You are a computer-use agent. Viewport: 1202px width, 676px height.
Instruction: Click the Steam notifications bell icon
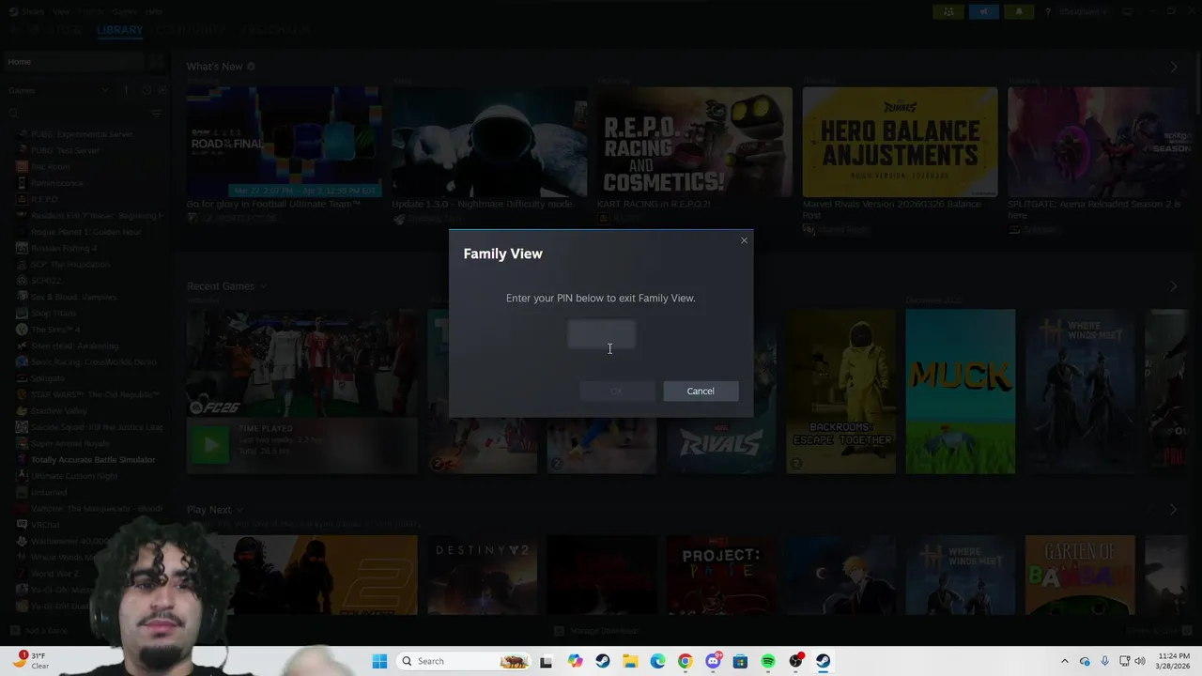coord(1019,11)
